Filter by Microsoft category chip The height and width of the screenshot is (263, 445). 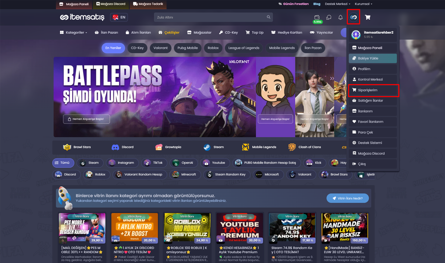pos(268,175)
